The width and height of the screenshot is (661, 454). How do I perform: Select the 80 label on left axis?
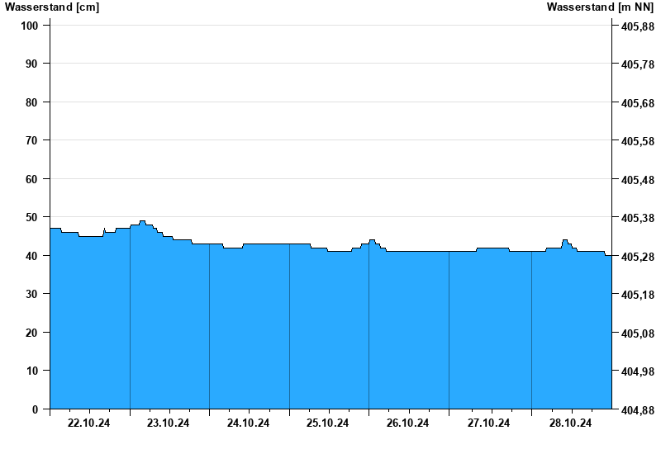31,102
